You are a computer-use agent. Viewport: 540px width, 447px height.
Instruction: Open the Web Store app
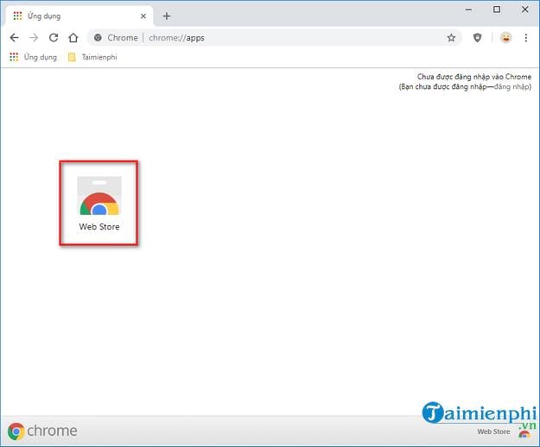click(x=99, y=203)
